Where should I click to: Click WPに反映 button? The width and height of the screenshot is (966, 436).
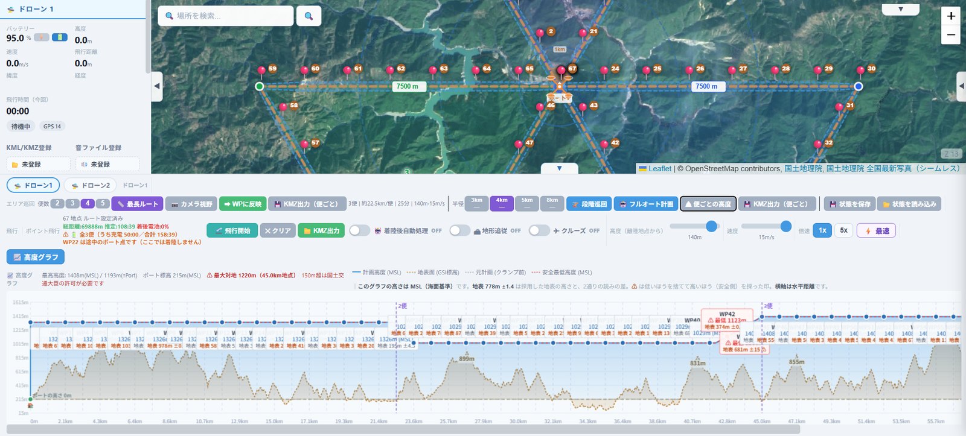pyautogui.click(x=242, y=204)
